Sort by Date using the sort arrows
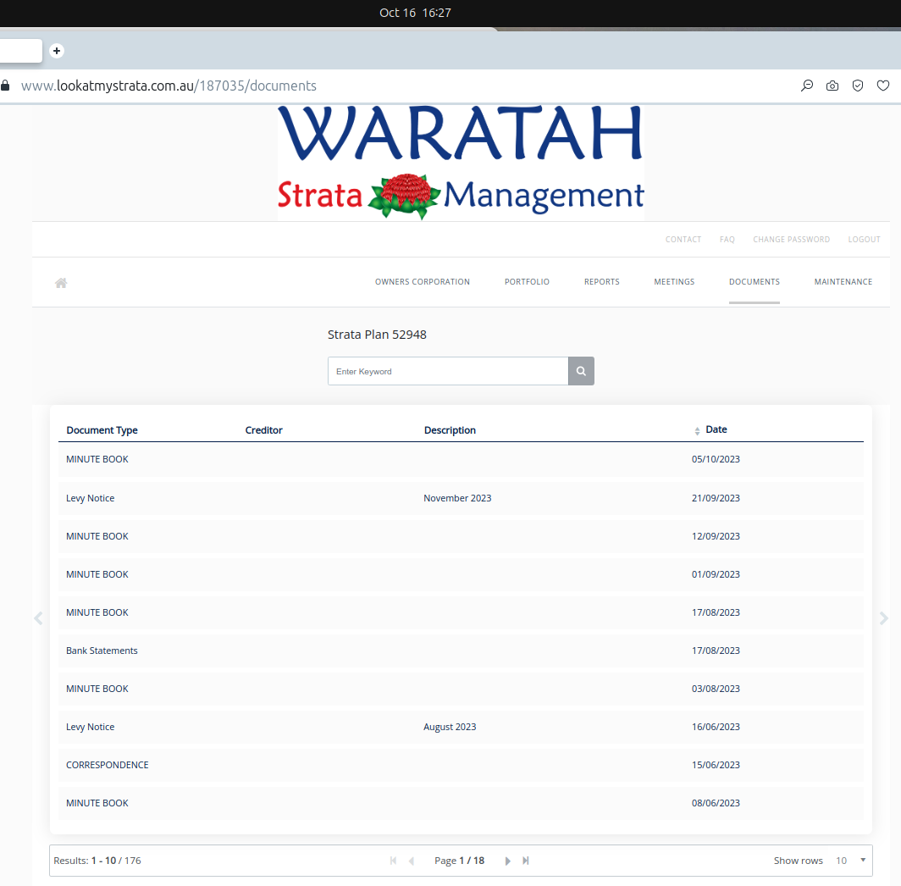The height and width of the screenshot is (886, 901). [x=697, y=430]
